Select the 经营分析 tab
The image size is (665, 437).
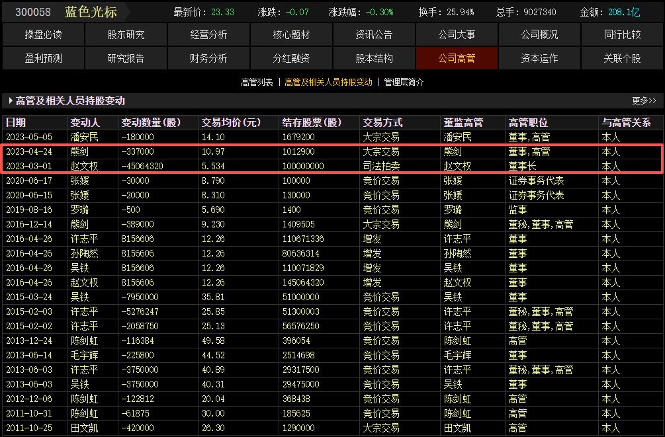tap(208, 34)
